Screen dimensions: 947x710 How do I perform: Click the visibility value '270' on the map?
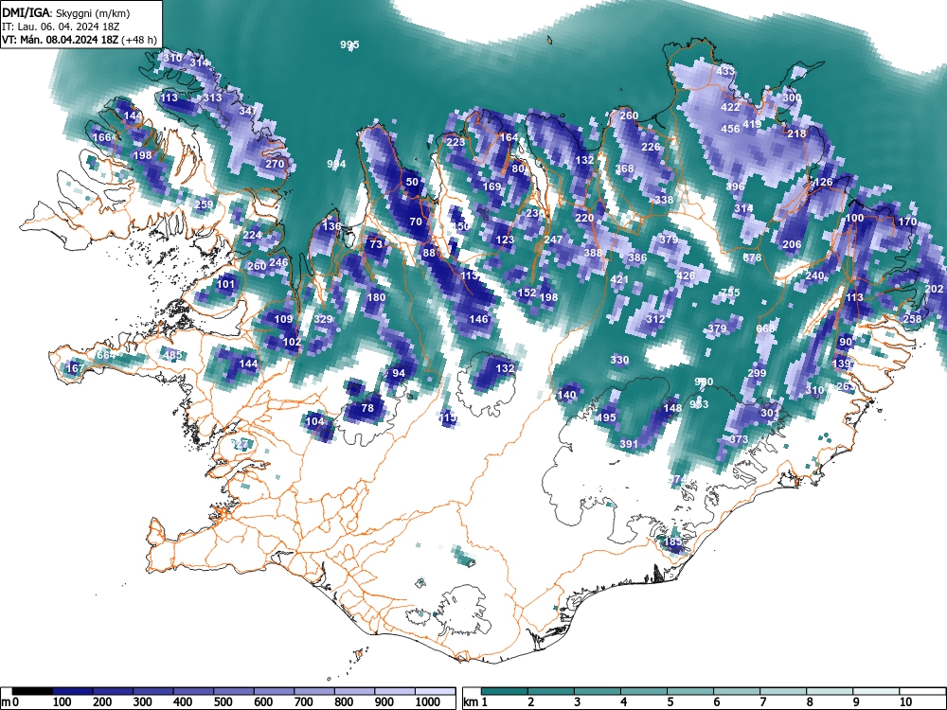click(275, 164)
